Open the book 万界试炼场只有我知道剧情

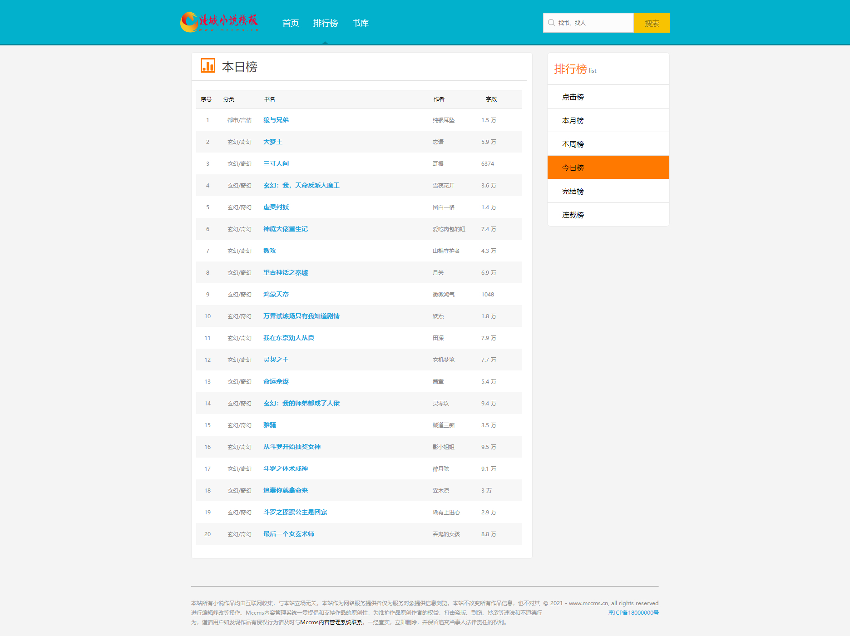coord(301,316)
